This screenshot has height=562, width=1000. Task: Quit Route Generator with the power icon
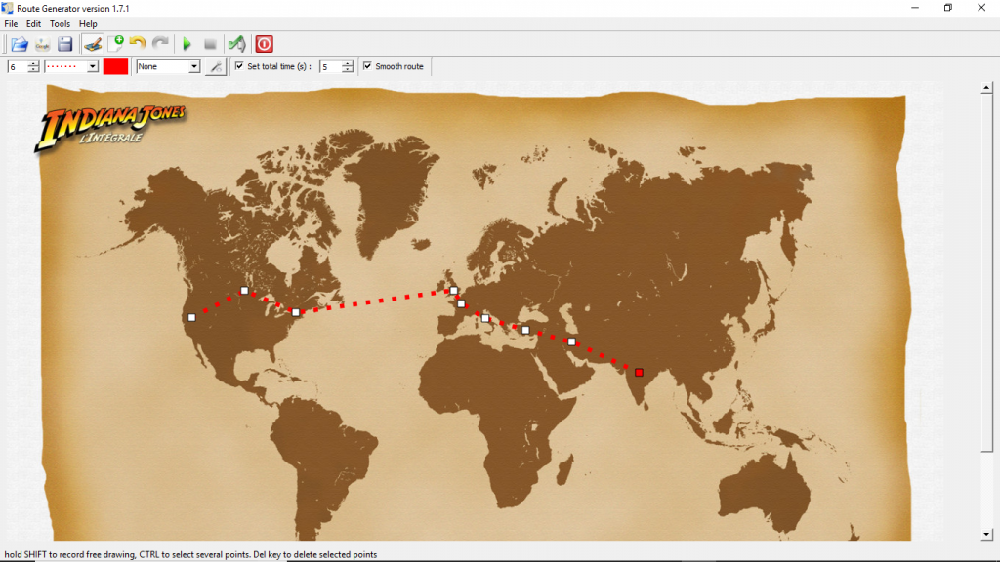[263, 43]
